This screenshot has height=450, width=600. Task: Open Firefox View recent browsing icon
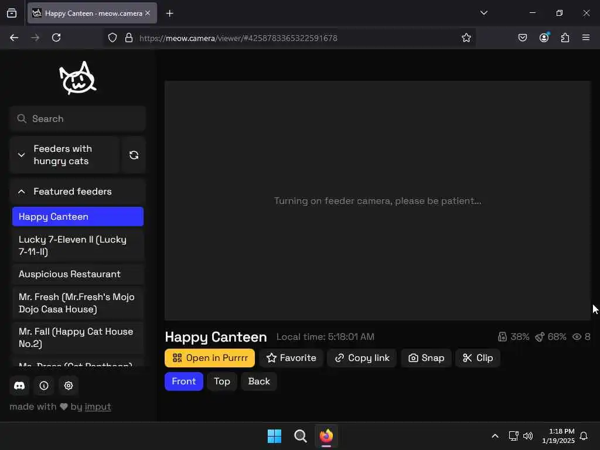pyautogui.click(x=12, y=13)
